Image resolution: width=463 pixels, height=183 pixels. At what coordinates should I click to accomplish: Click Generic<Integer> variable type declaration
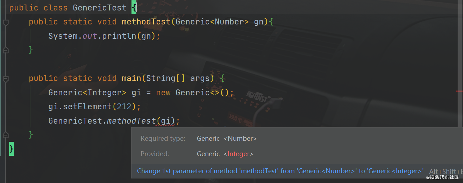[87, 93]
